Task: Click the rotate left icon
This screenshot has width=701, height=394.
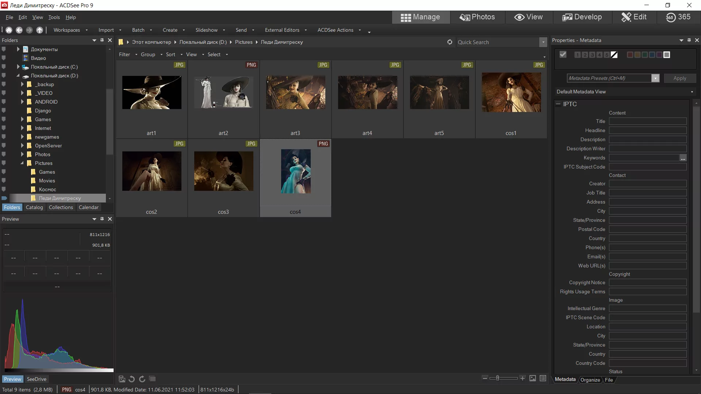Action: (132, 379)
